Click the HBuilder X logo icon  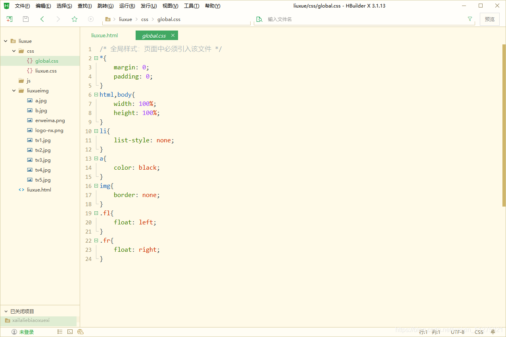pos(6,6)
